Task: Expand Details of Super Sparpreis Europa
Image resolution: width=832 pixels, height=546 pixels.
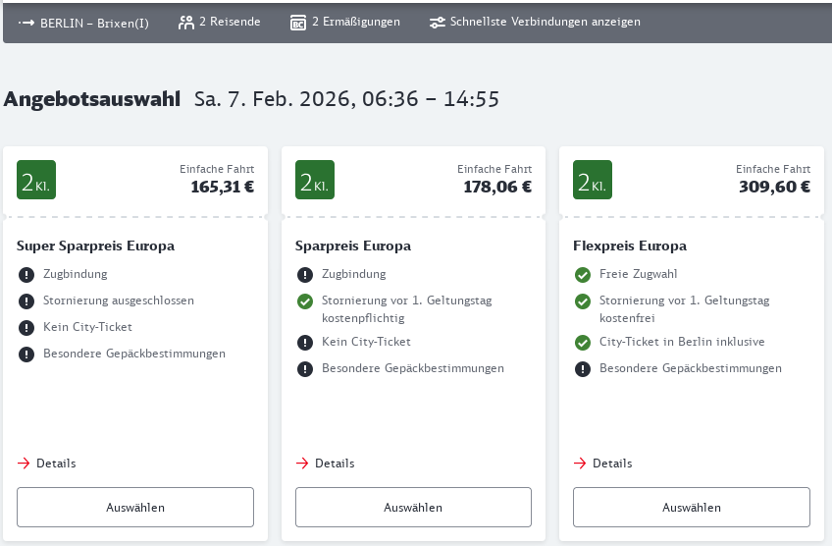Action: click(47, 464)
